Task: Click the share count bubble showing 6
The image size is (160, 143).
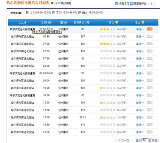Action: point(151,4)
